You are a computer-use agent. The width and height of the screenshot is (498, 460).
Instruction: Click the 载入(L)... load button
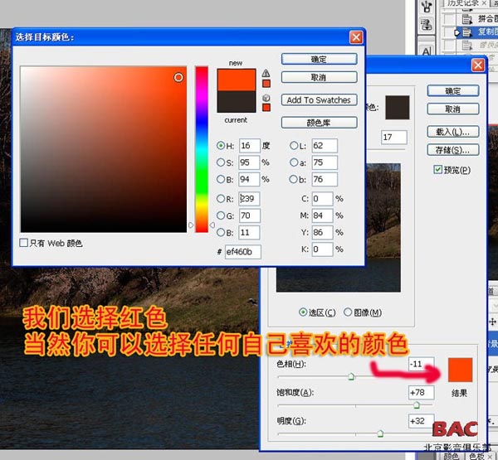coord(453,132)
